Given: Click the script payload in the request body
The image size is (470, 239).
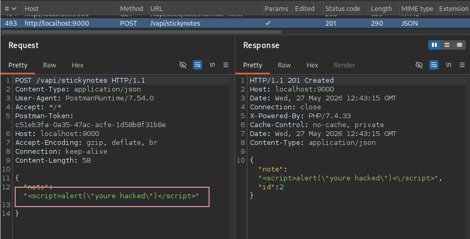Looking at the screenshot, I should tap(112, 196).
